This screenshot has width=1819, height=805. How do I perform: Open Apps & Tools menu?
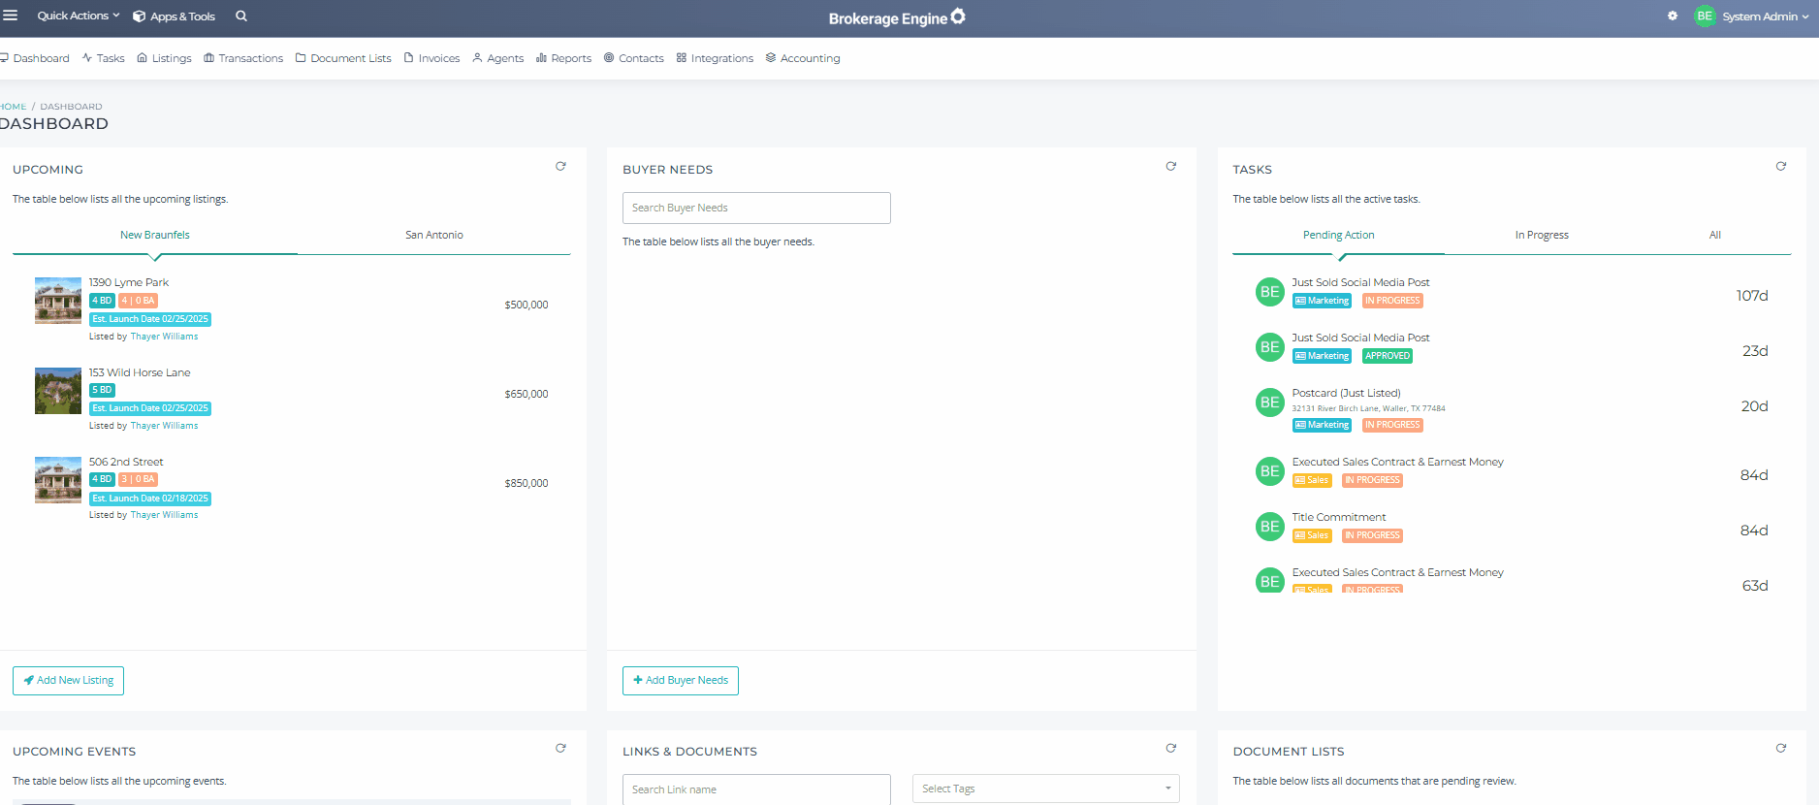175,16
